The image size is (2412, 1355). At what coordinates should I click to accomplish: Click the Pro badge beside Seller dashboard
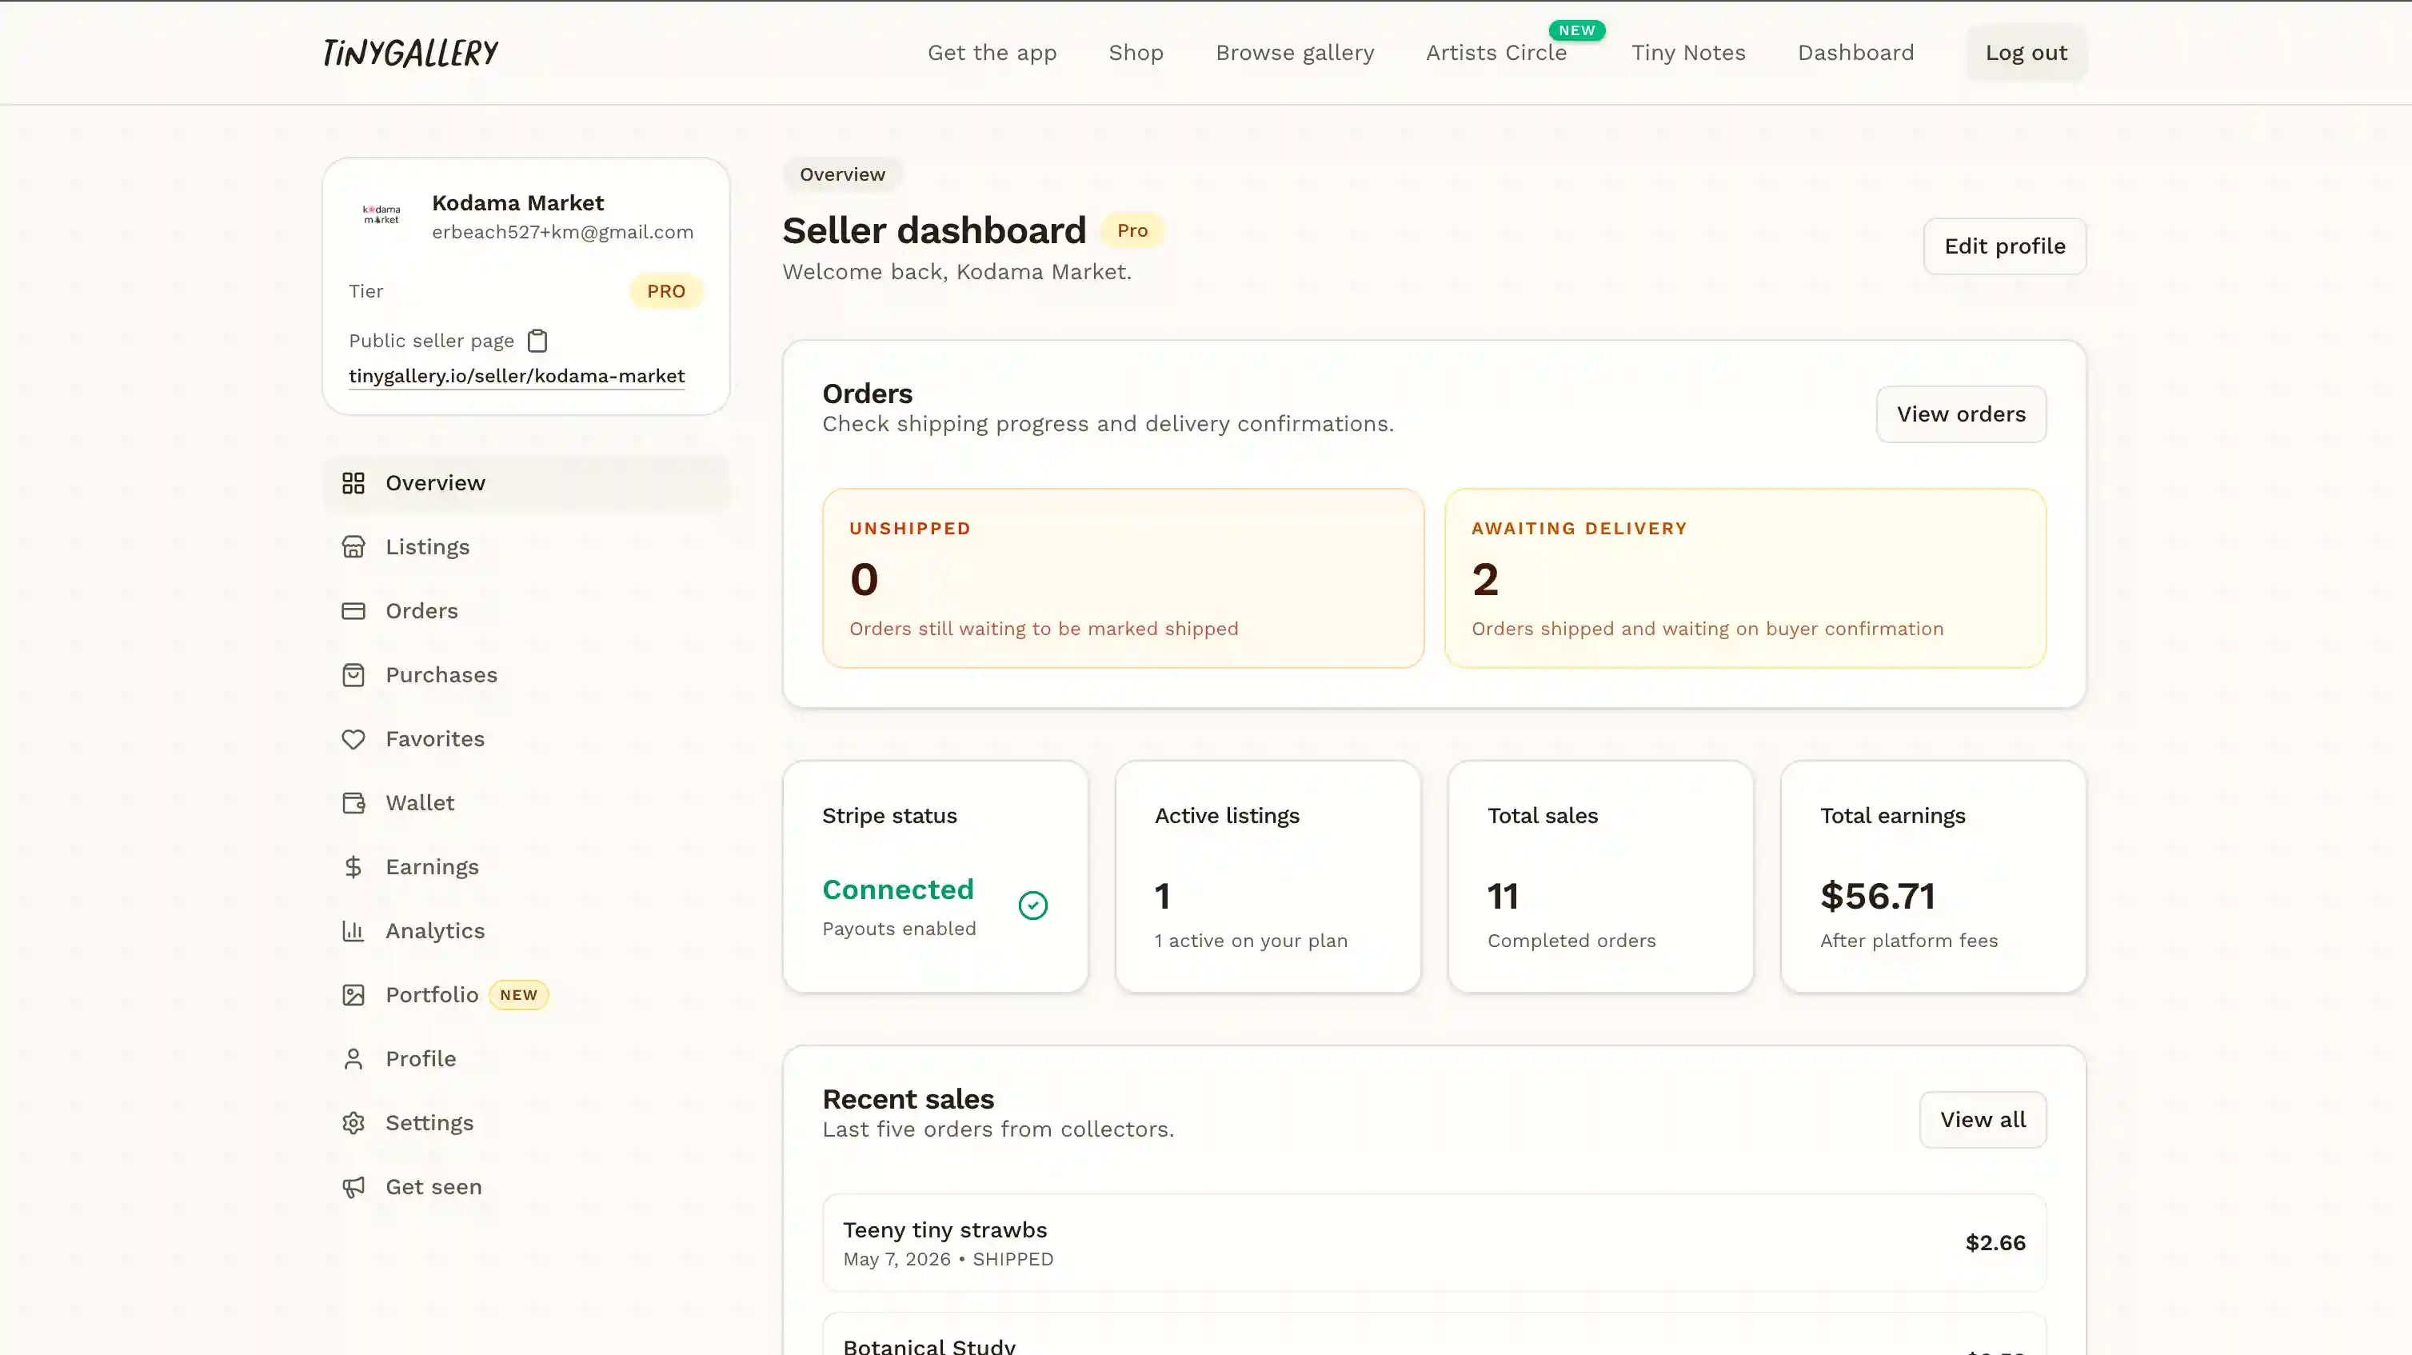click(x=1132, y=230)
